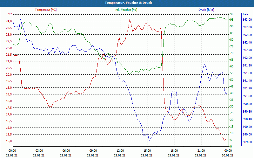Viewport: 254px width, 159px height.
Task: Click temperature axis value 16,0
Action: click(x=9, y=128)
